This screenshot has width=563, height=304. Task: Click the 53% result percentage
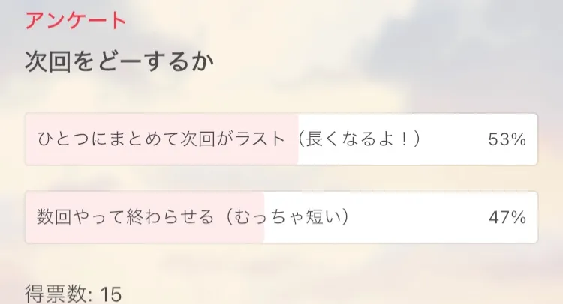(x=507, y=139)
